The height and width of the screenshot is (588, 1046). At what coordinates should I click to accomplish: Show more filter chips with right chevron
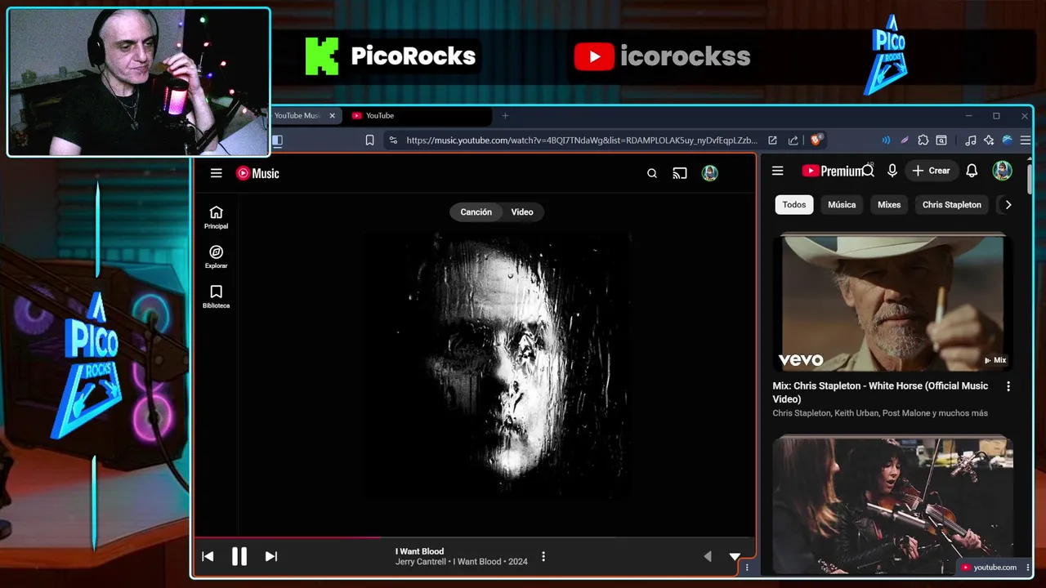[1008, 205]
